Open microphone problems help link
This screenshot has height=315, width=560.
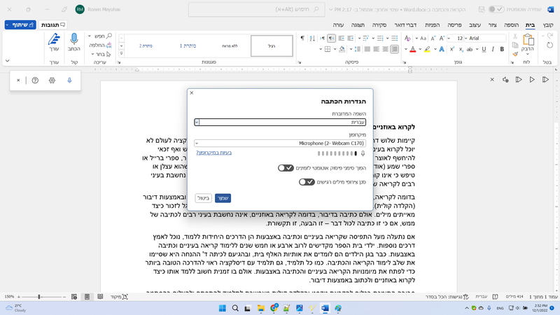[x=214, y=153]
